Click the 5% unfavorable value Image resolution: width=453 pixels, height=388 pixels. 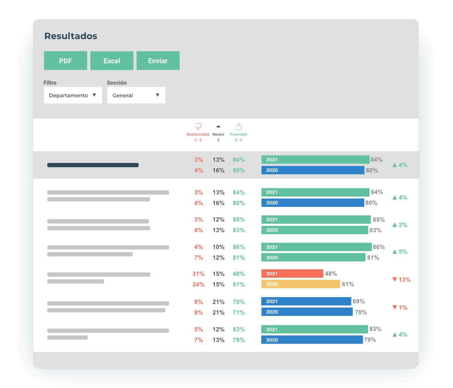click(198, 329)
